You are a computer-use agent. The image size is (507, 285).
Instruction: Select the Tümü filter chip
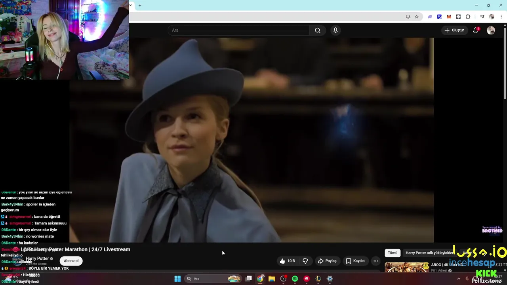393,253
